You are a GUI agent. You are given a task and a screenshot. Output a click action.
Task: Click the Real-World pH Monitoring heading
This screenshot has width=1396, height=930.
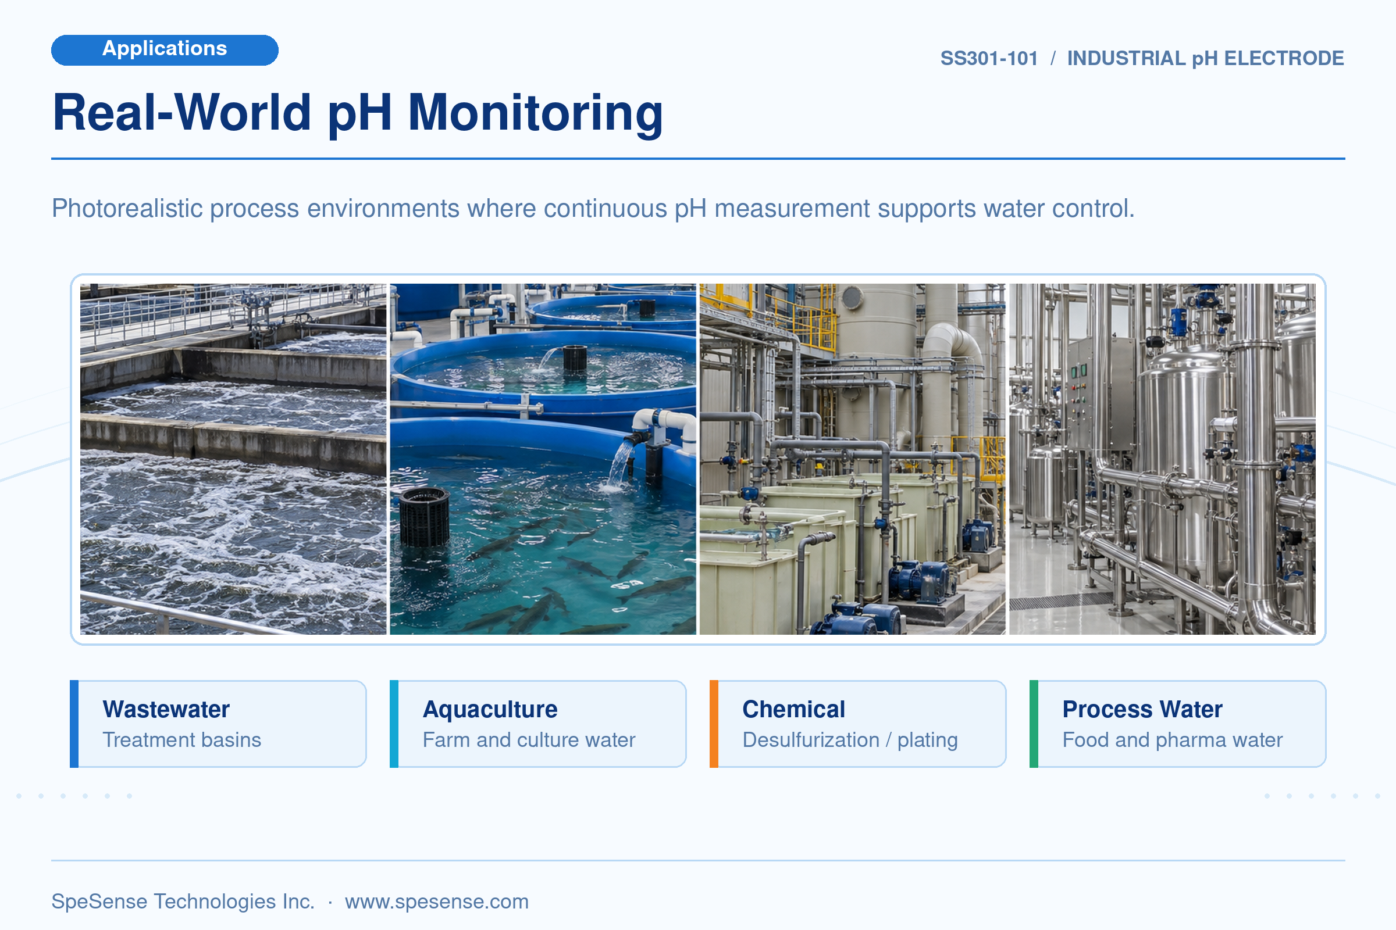(358, 113)
